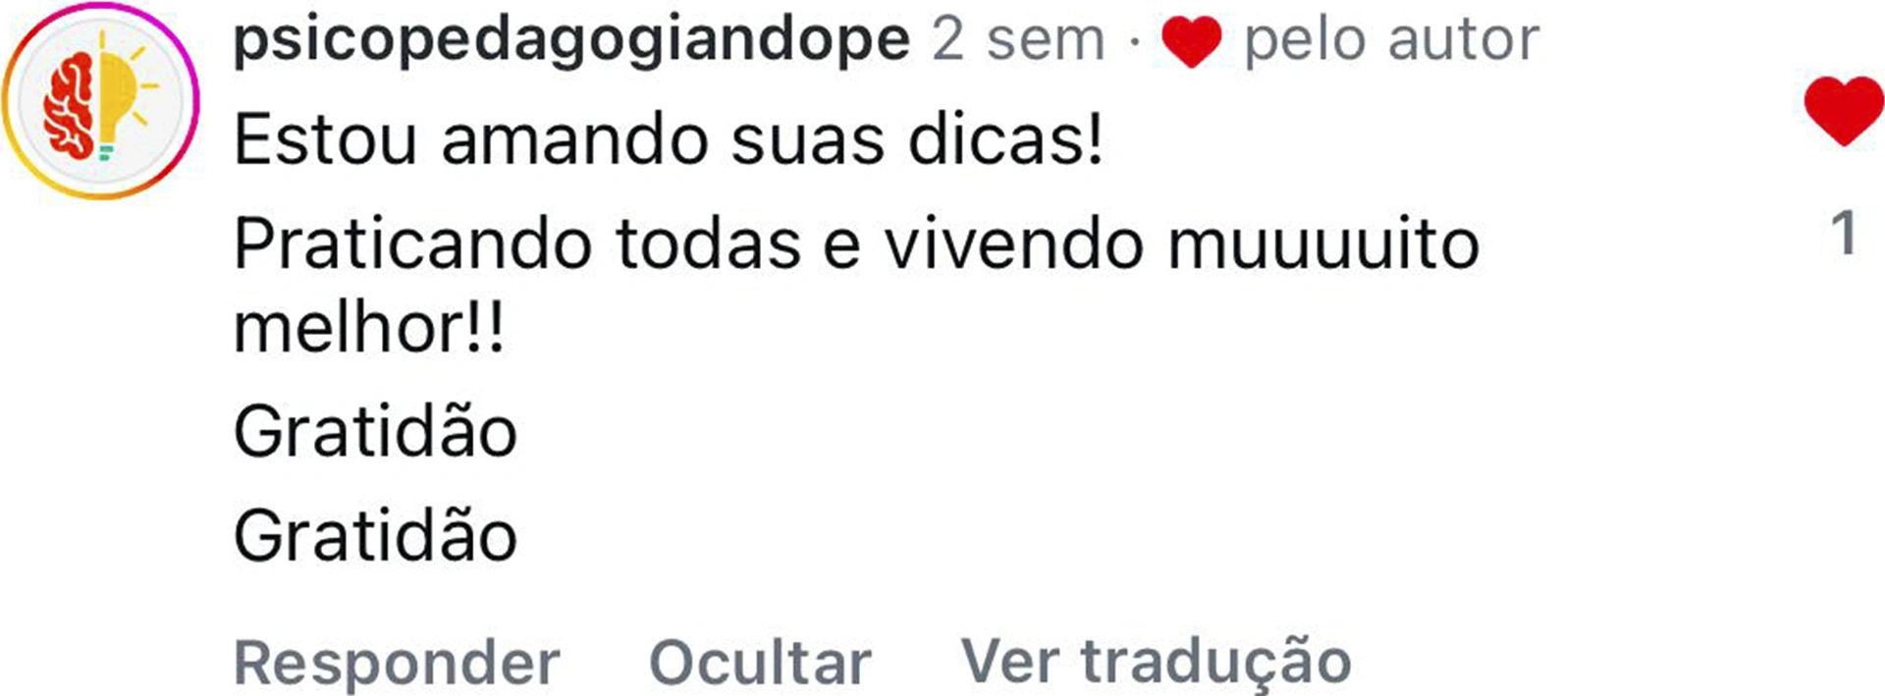1885x696 pixels.
Task: Click the word 'melhor!!' in the comment
Action: (369, 327)
